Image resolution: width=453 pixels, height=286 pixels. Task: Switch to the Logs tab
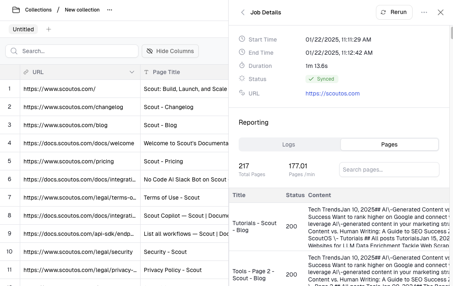pos(289,144)
